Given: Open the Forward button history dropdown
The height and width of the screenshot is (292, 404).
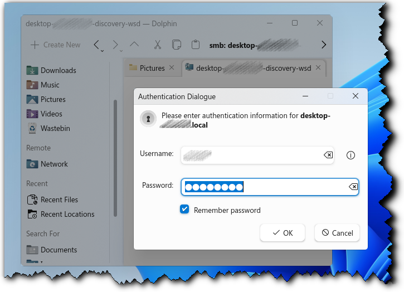Looking at the screenshot, I should [x=120, y=51].
